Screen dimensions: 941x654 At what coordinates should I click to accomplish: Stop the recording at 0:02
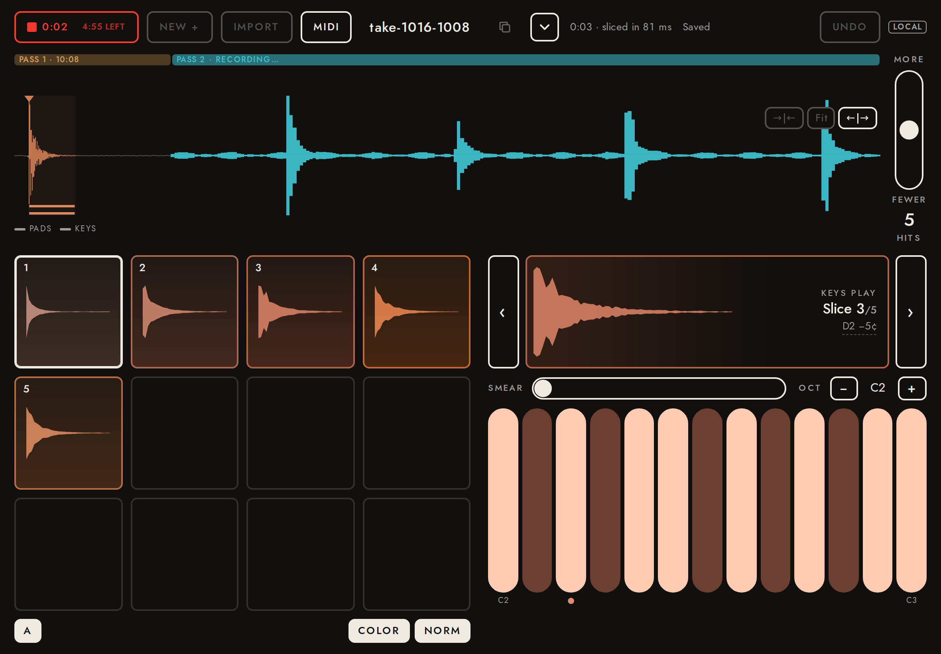point(76,27)
